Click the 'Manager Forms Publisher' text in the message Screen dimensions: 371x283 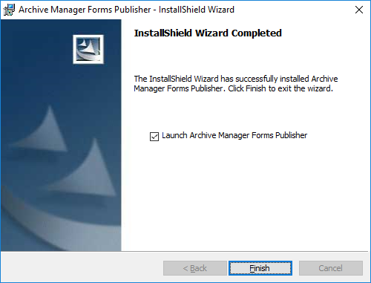(178, 88)
